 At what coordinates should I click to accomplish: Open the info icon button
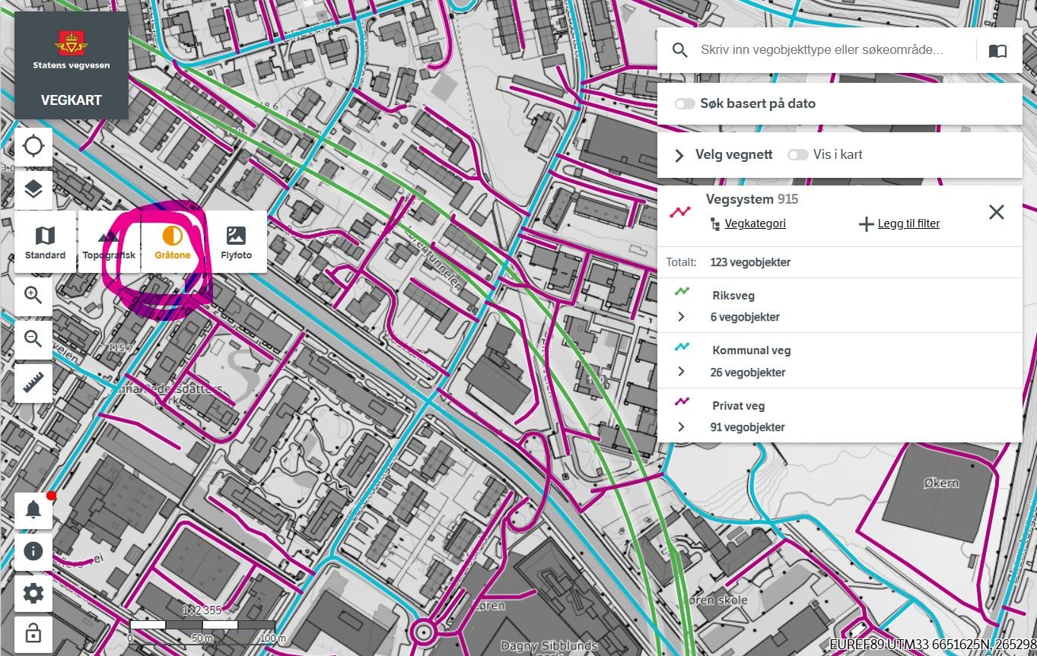(x=33, y=551)
